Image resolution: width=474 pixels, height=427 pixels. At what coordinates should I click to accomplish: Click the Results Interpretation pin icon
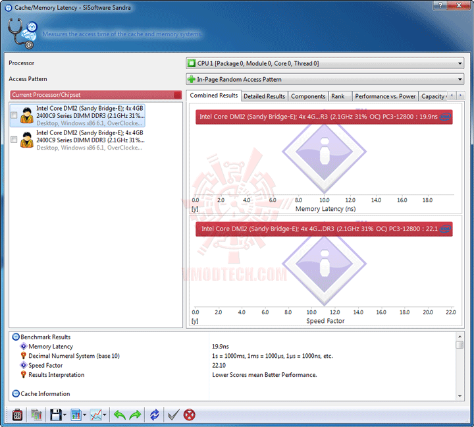(23, 375)
